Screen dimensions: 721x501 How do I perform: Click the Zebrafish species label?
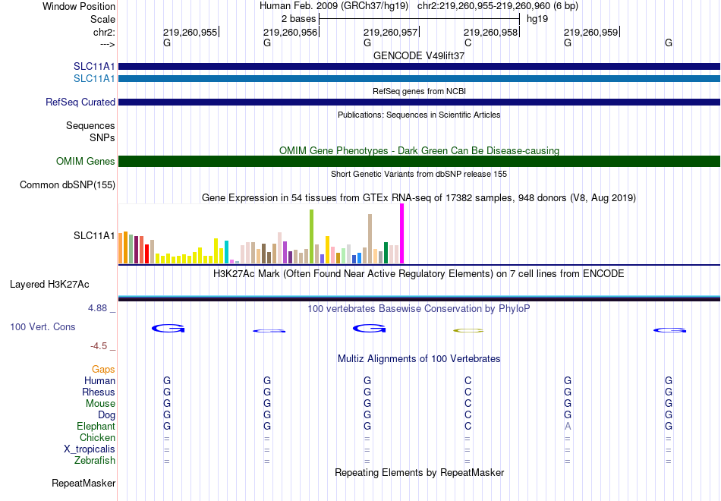coord(95,461)
